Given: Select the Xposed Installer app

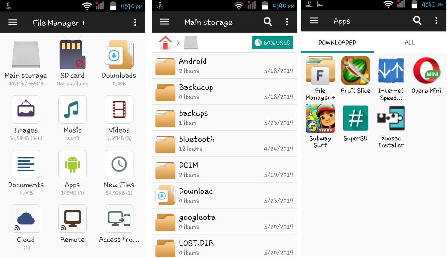Looking at the screenshot, I should (x=391, y=118).
